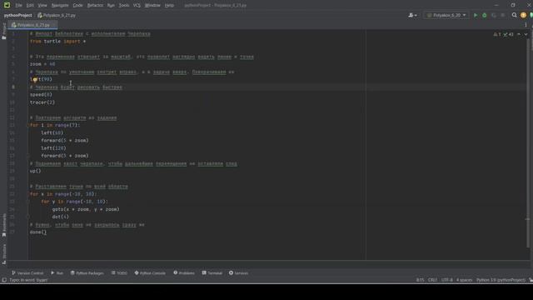Viewport: 533px width, 300px height.
Task: Open the Tools menu
Action: click(x=124, y=5)
